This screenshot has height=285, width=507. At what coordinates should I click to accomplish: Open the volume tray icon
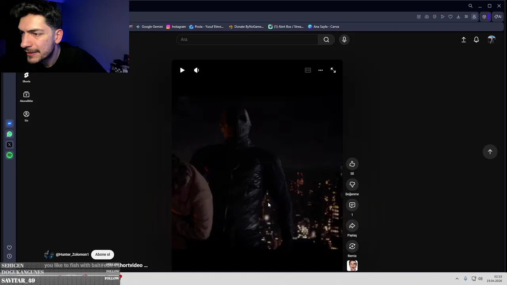click(480, 279)
